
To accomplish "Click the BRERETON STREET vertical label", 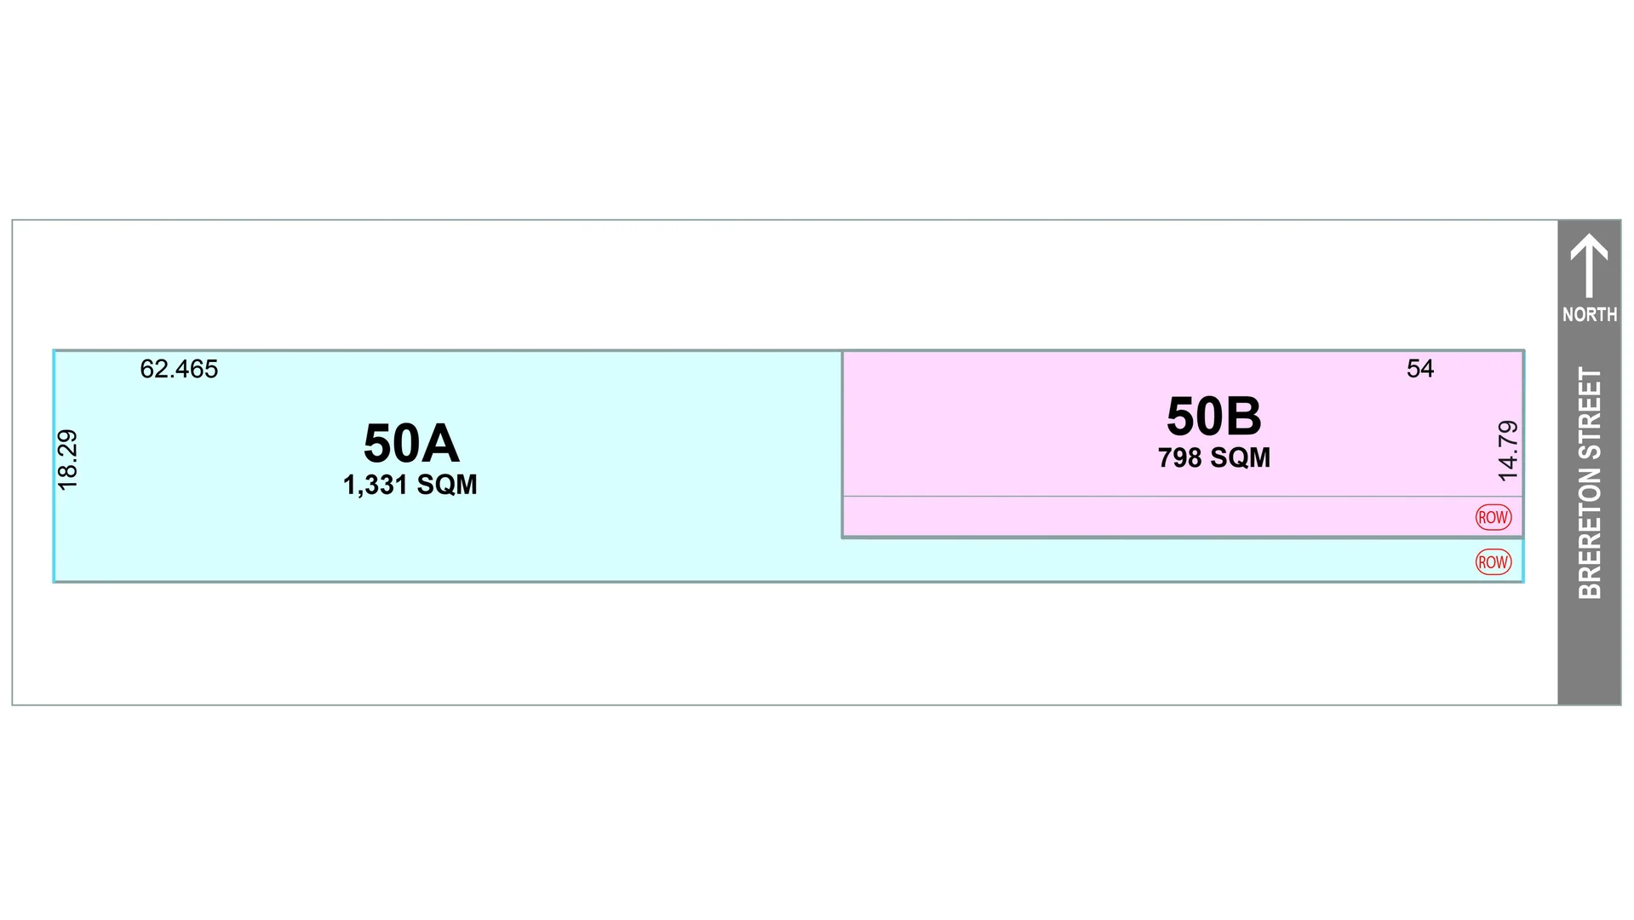I will coord(1590,483).
